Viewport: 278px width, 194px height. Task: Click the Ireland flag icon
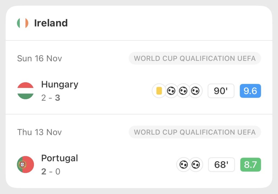(23, 23)
